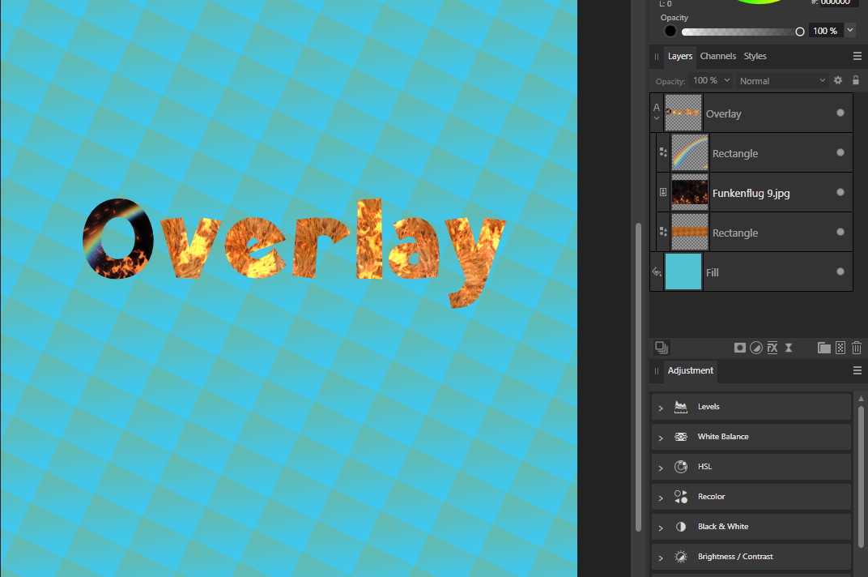Hide the Fill layer
Image resolution: width=868 pixels, height=577 pixels.
click(840, 272)
